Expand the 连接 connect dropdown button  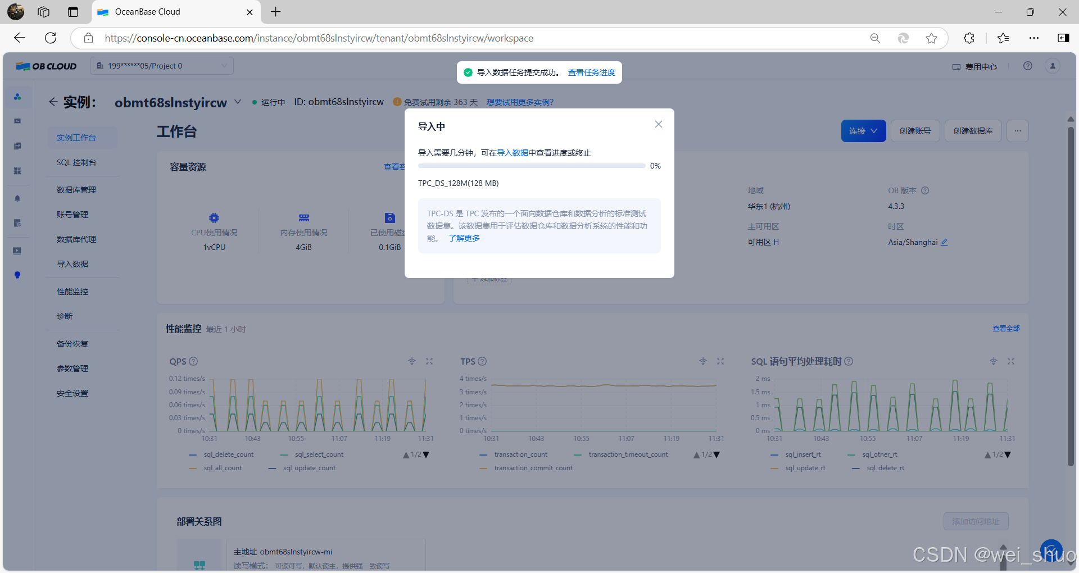pyautogui.click(x=863, y=131)
